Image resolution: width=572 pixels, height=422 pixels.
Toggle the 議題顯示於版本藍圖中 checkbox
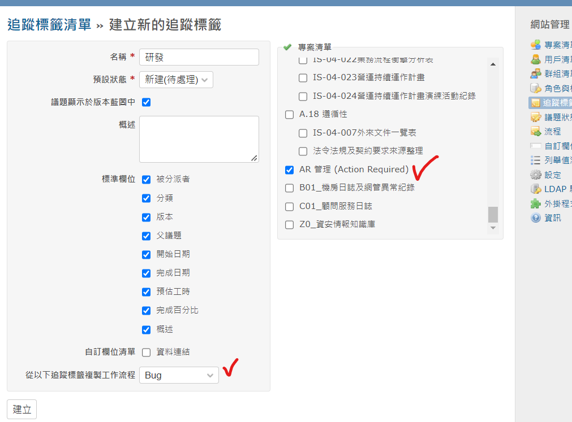point(146,102)
